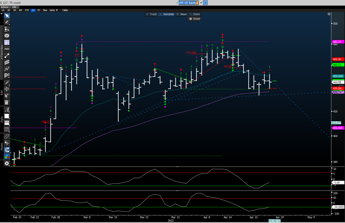Click the 460.73 green price label

pyautogui.click(x=338, y=65)
